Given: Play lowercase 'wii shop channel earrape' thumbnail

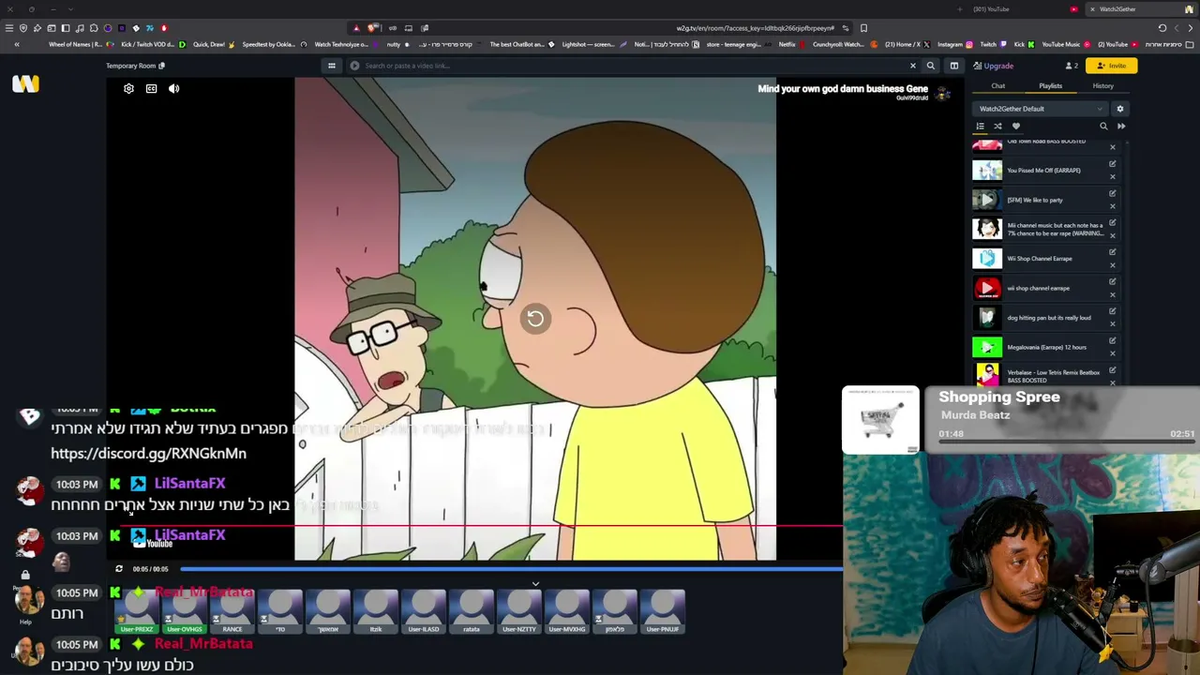Looking at the screenshot, I should click(986, 288).
